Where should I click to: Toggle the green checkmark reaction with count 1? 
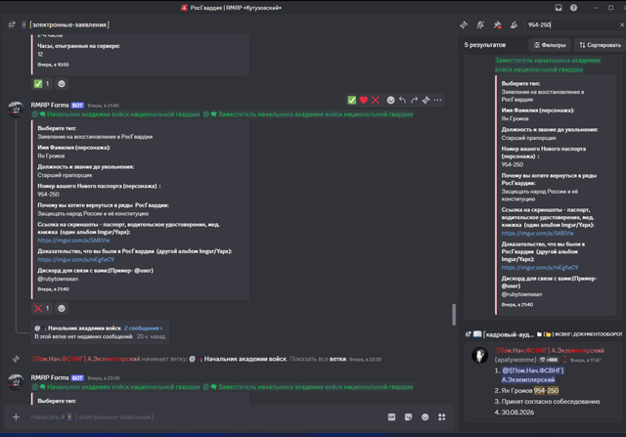(41, 84)
